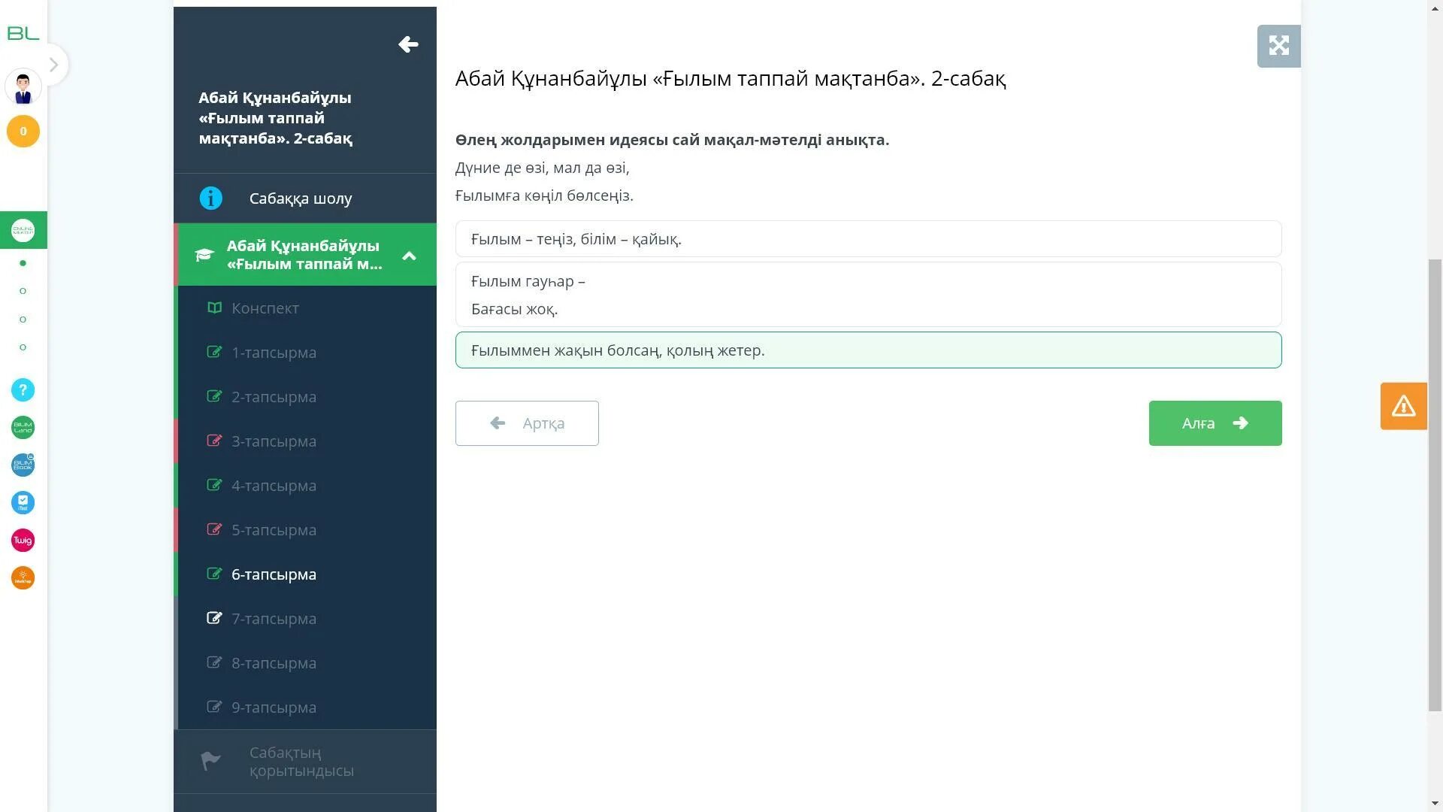Image resolution: width=1443 pixels, height=812 pixels.
Task: Open the Bilim Book icon
Action: (23, 465)
